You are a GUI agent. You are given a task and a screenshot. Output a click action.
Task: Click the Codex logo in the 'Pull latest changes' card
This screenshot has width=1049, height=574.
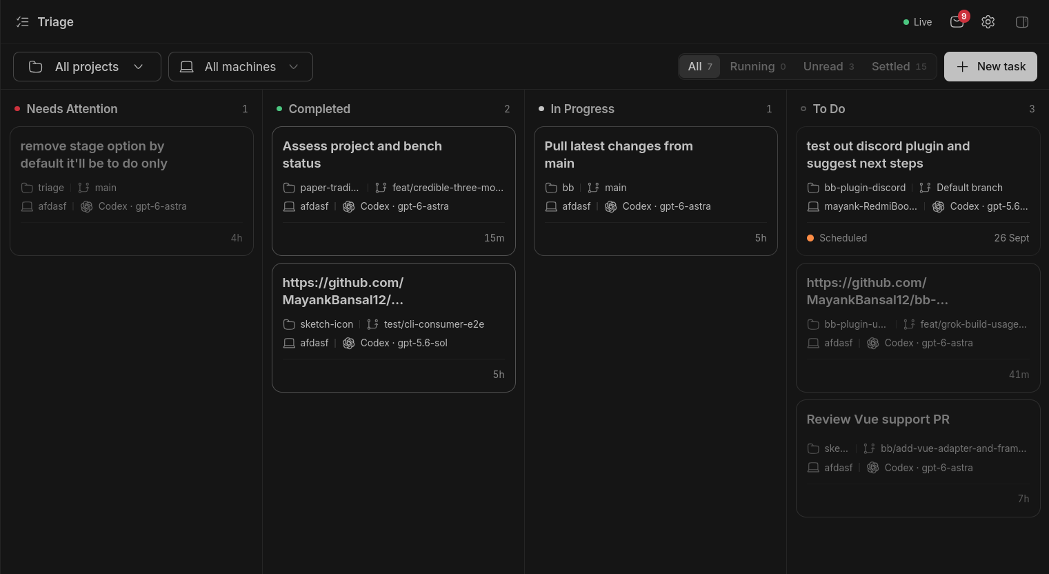(x=611, y=206)
